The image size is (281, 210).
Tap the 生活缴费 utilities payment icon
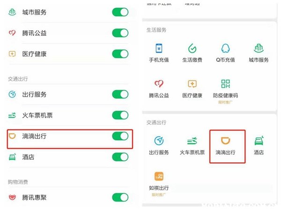tap(192, 49)
